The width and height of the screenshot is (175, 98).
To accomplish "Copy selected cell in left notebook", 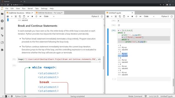I will click(x=20, y=16).
